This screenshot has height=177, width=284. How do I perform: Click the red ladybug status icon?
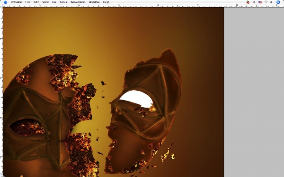pyautogui.click(x=248, y=2)
